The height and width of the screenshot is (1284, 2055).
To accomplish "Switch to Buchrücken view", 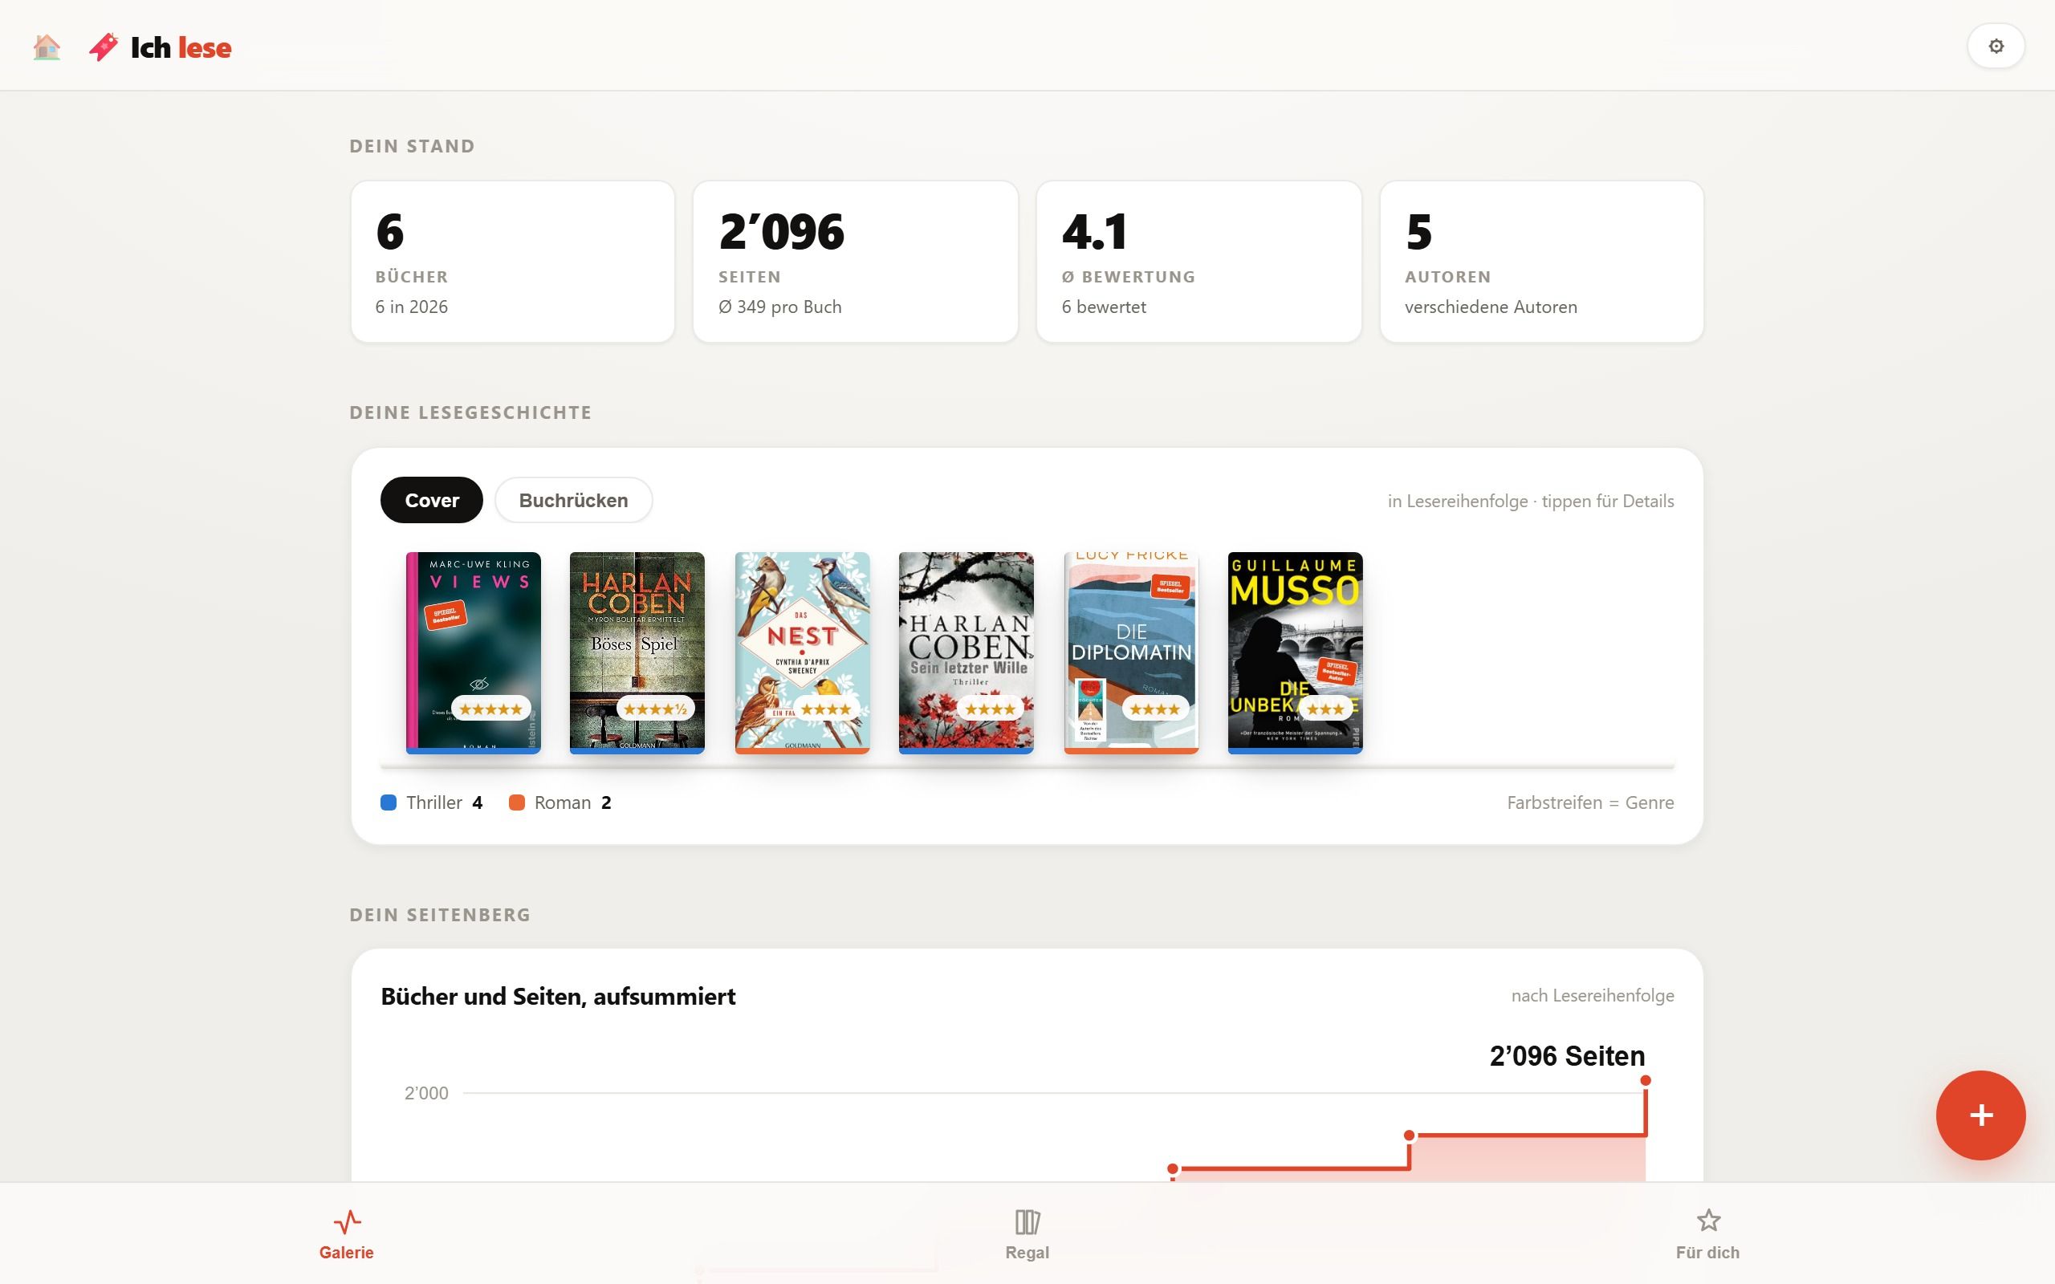I will point(573,500).
